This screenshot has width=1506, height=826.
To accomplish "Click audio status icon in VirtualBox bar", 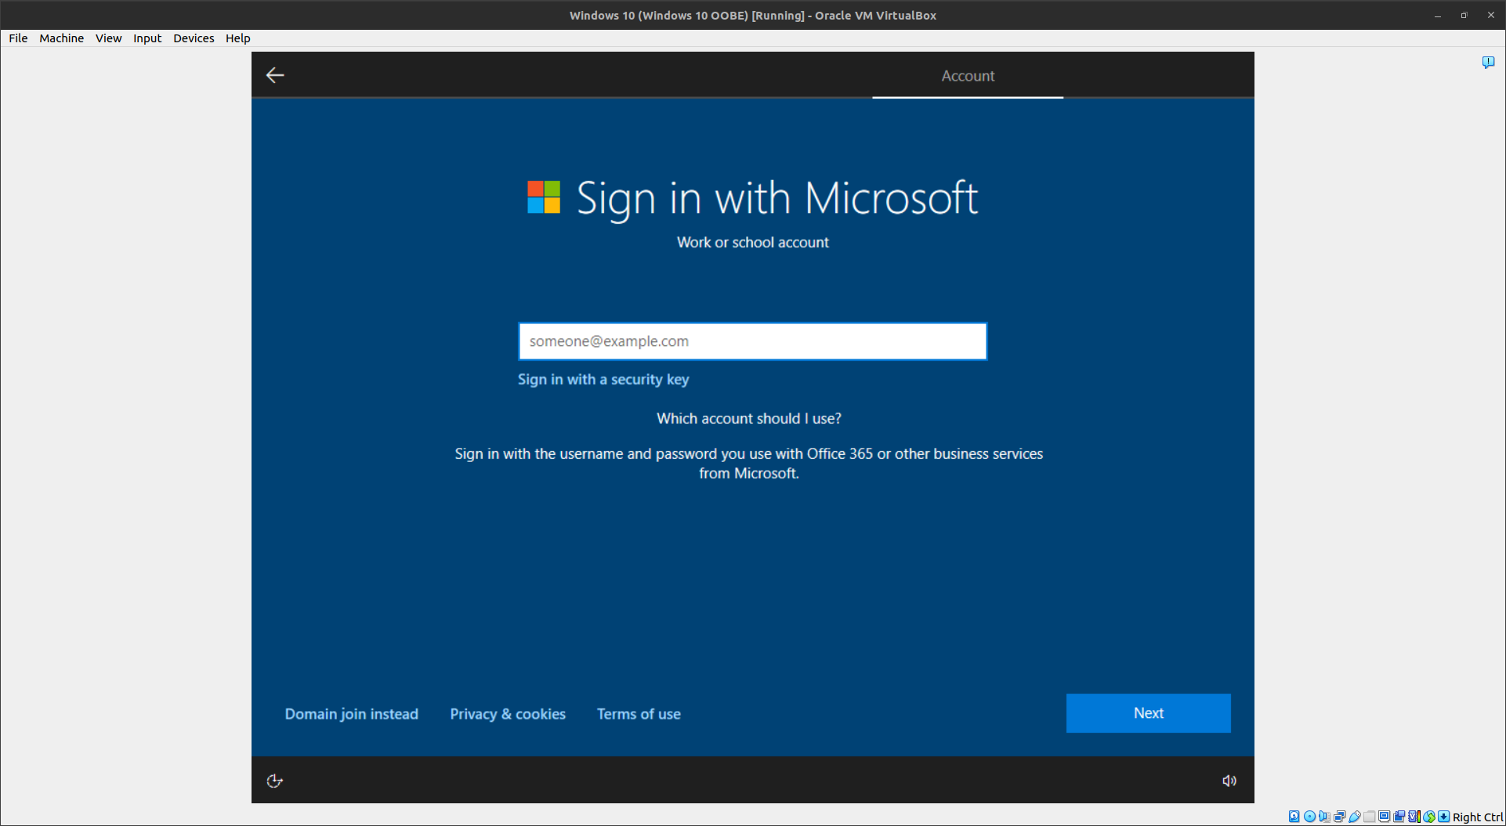I will point(1324,817).
